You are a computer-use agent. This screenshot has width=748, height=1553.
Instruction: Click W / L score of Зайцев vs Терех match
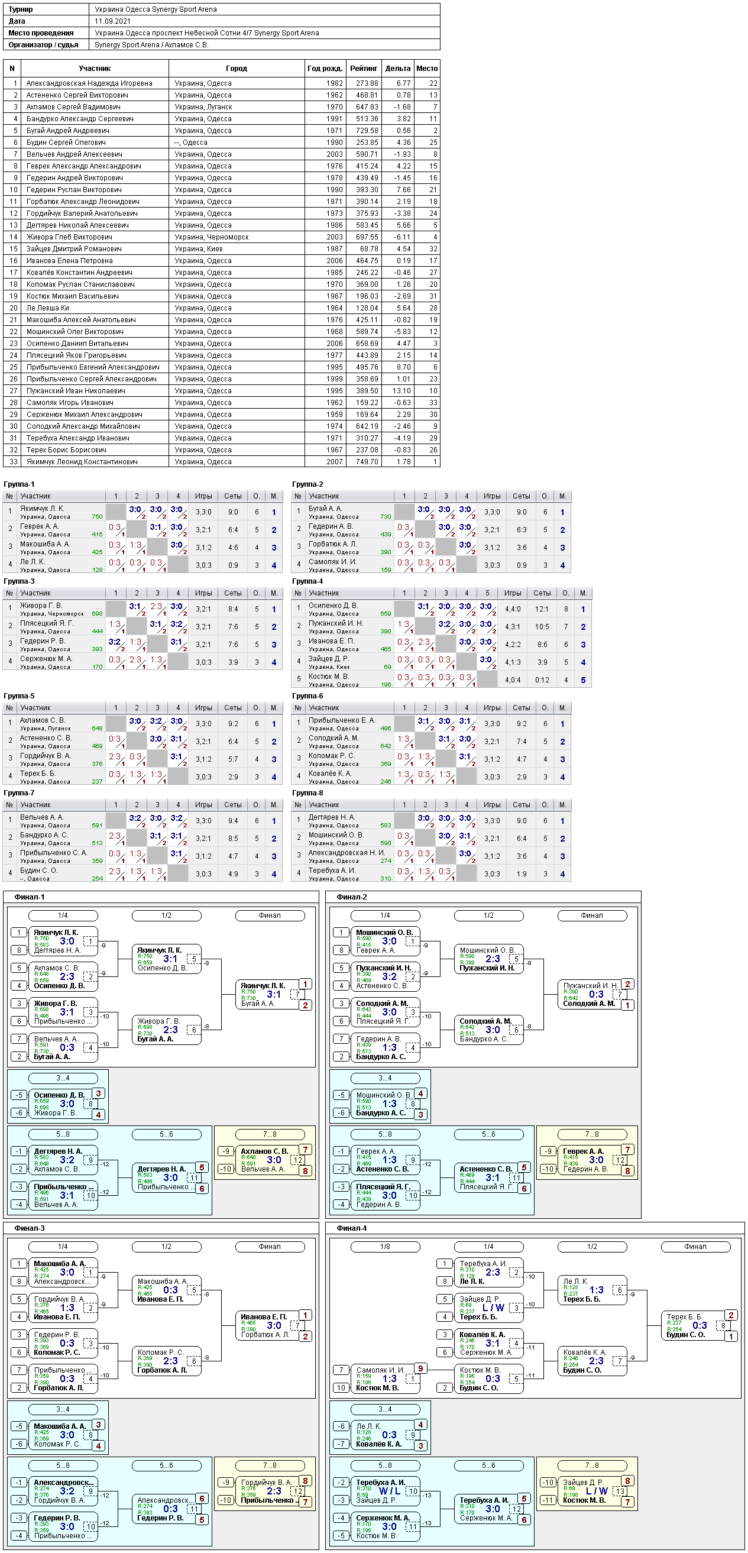pyautogui.click(x=493, y=1308)
